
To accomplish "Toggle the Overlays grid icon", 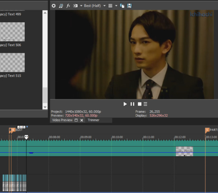I will 110,6.
